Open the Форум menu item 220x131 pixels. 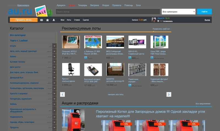point(105,5)
